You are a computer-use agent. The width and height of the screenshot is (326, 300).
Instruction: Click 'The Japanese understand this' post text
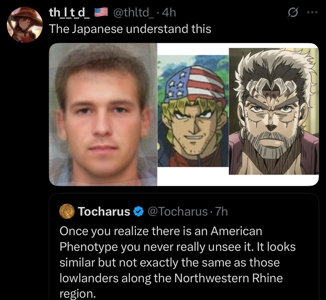point(130,29)
